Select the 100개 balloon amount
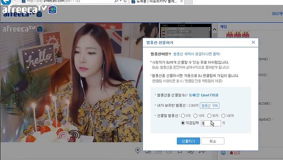283x160 pixels. [223, 116]
